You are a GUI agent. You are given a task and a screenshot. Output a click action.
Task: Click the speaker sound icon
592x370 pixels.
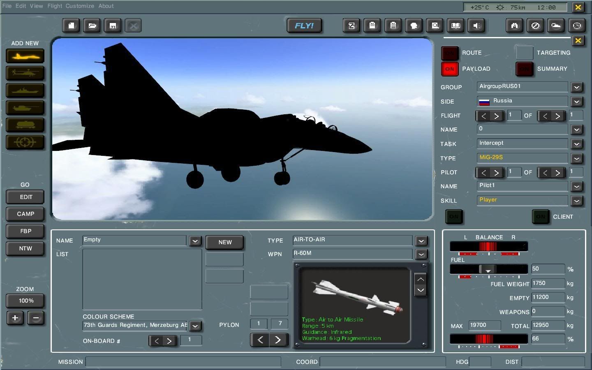click(476, 25)
